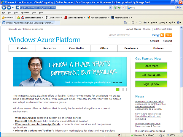Open the View menu

pos(16,12)
